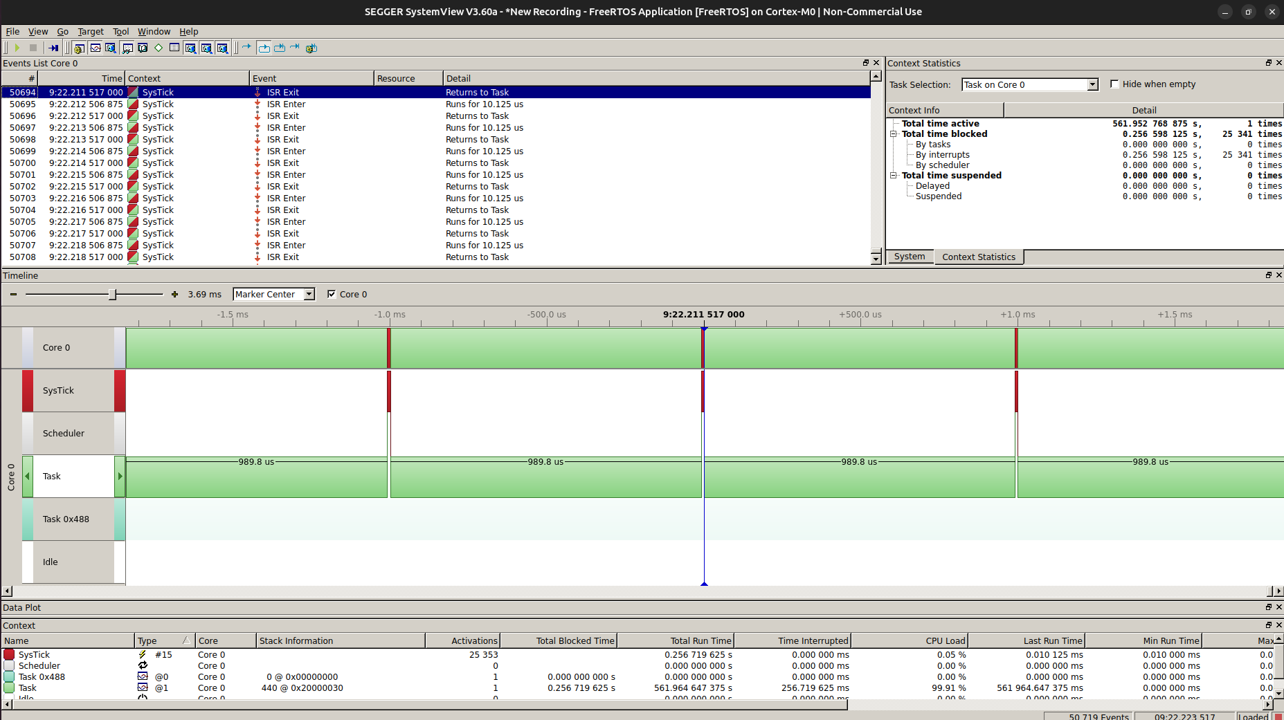Open the Target menu
Viewport: 1284px width, 720px height.
[90, 31]
